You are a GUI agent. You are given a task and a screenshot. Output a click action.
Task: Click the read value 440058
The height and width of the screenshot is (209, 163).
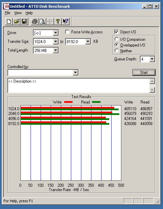pyautogui.click(x=146, y=124)
